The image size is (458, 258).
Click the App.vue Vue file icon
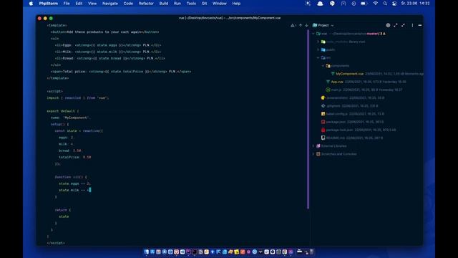point(328,82)
